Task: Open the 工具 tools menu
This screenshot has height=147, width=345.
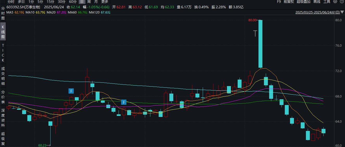Action: point(327,2)
